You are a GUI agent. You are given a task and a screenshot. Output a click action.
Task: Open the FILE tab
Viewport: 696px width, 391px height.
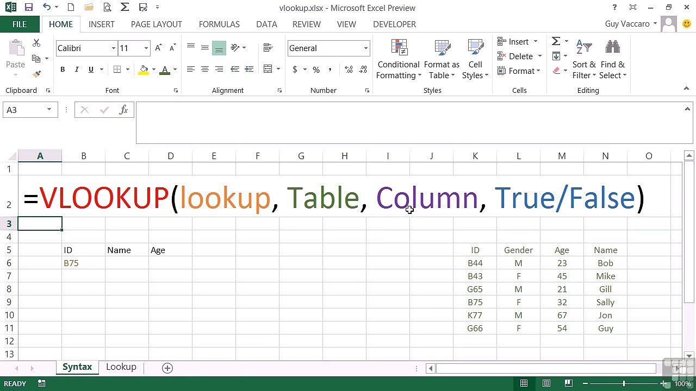pyautogui.click(x=20, y=24)
